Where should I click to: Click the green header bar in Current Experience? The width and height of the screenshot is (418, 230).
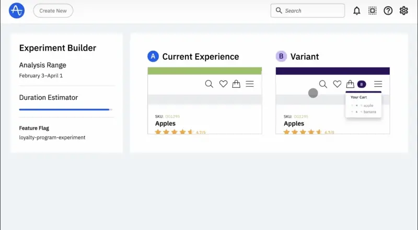(x=205, y=71)
